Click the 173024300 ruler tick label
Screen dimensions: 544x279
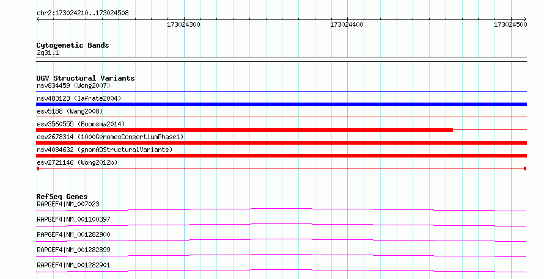click(x=183, y=24)
